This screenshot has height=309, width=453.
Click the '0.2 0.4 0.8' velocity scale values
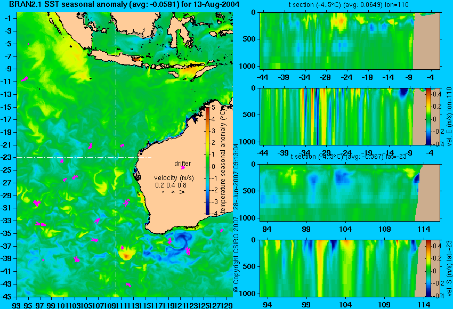pyautogui.click(x=171, y=185)
